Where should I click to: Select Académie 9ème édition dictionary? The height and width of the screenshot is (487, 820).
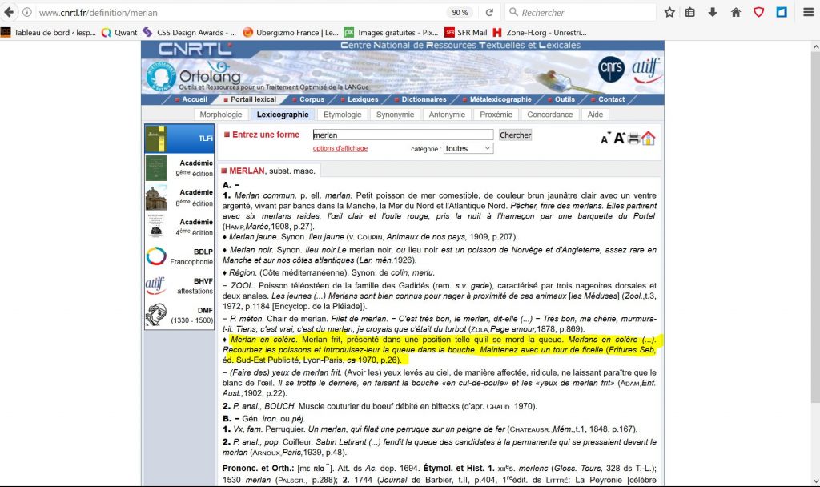180,167
